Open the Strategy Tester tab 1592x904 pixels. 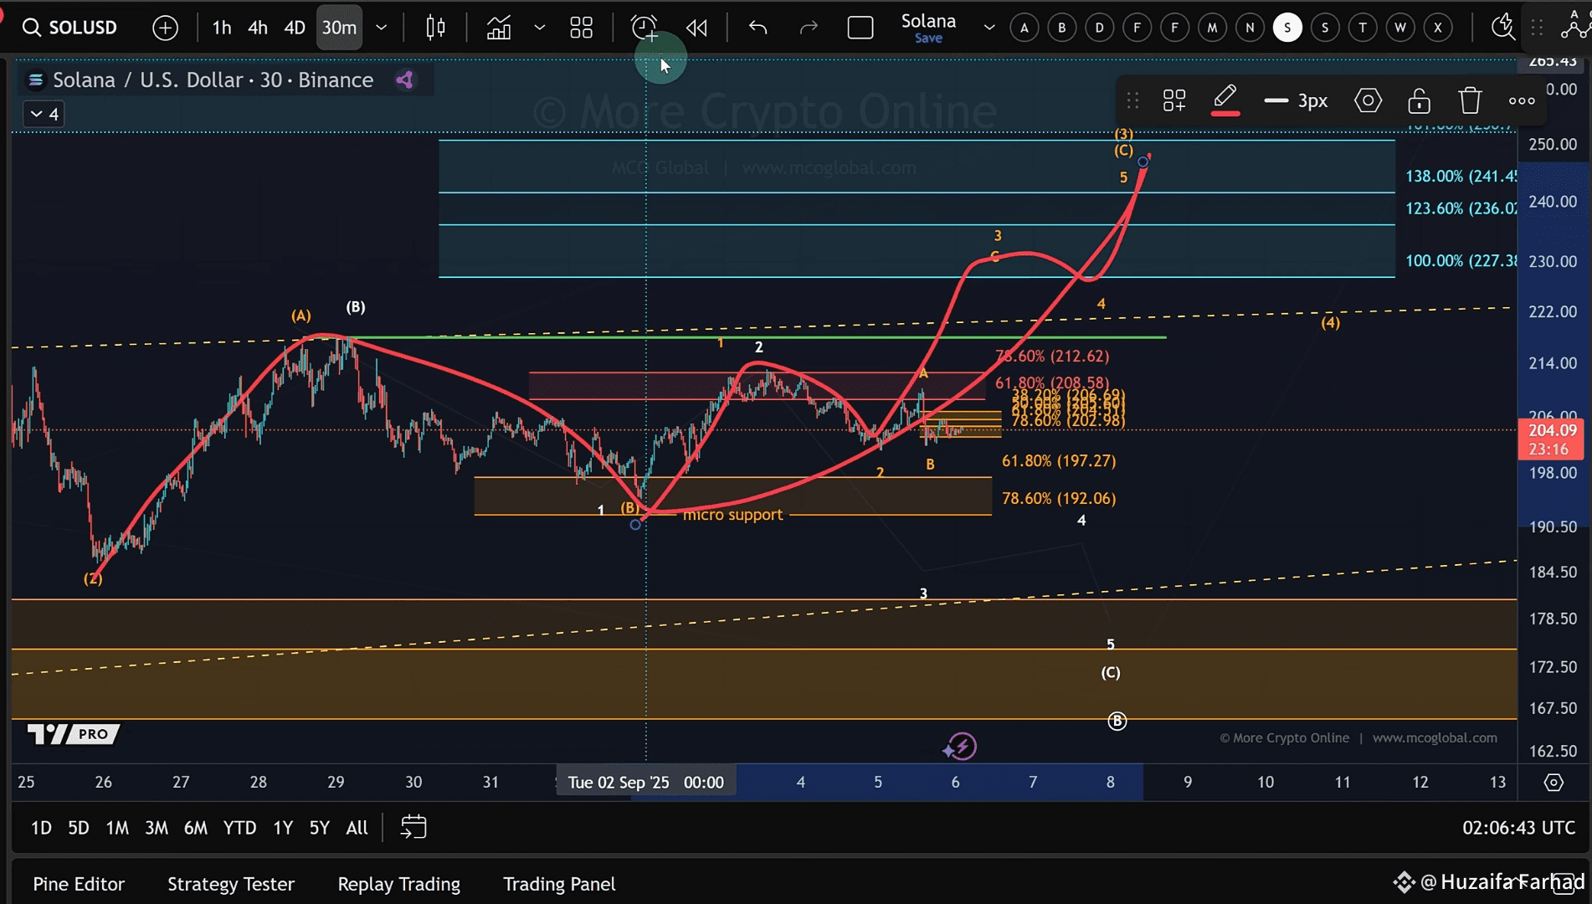(x=231, y=884)
